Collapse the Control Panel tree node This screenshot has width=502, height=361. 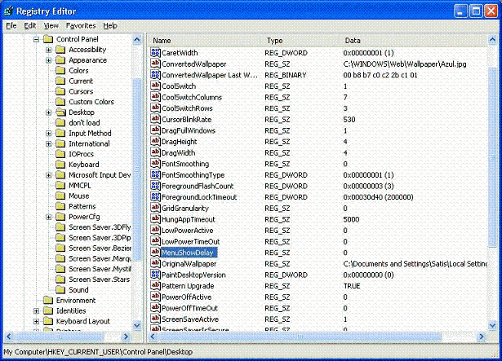(36, 39)
